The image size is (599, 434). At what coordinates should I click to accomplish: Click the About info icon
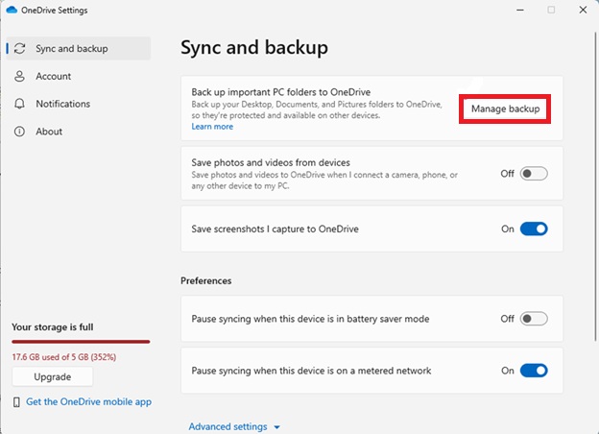[x=19, y=132]
